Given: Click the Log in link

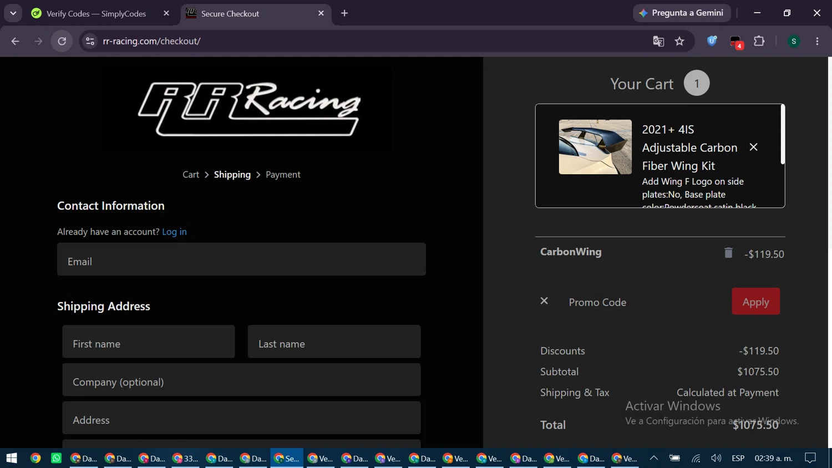Looking at the screenshot, I should [174, 232].
